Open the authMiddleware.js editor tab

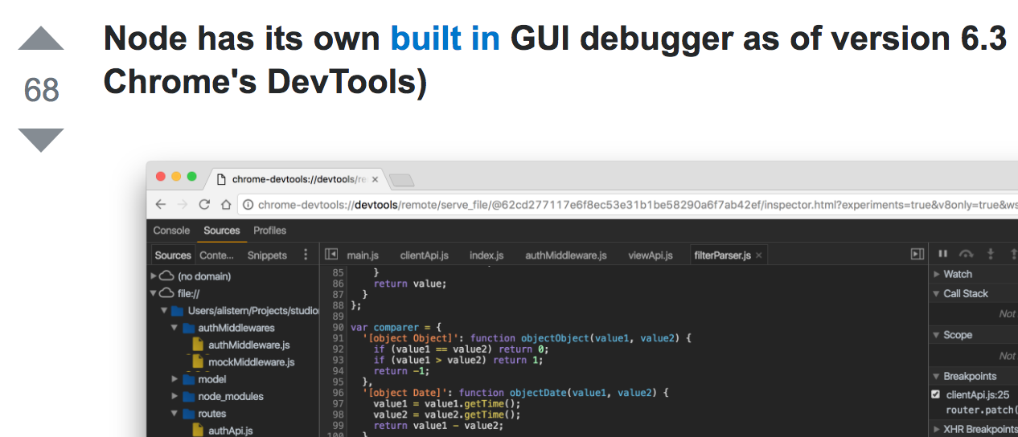coord(566,255)
